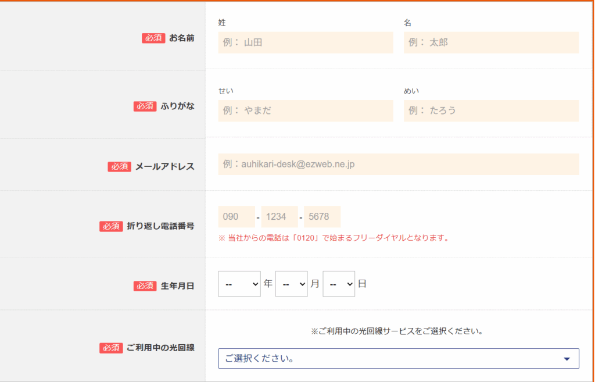The image size is (595, 382).
Task: Click the 折り返し電話番号 label text
Action: (160, 227)
